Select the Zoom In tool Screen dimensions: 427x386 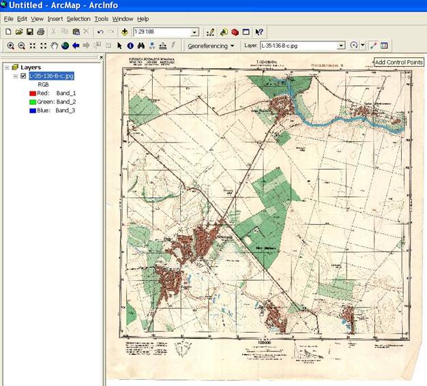(10, 46)
